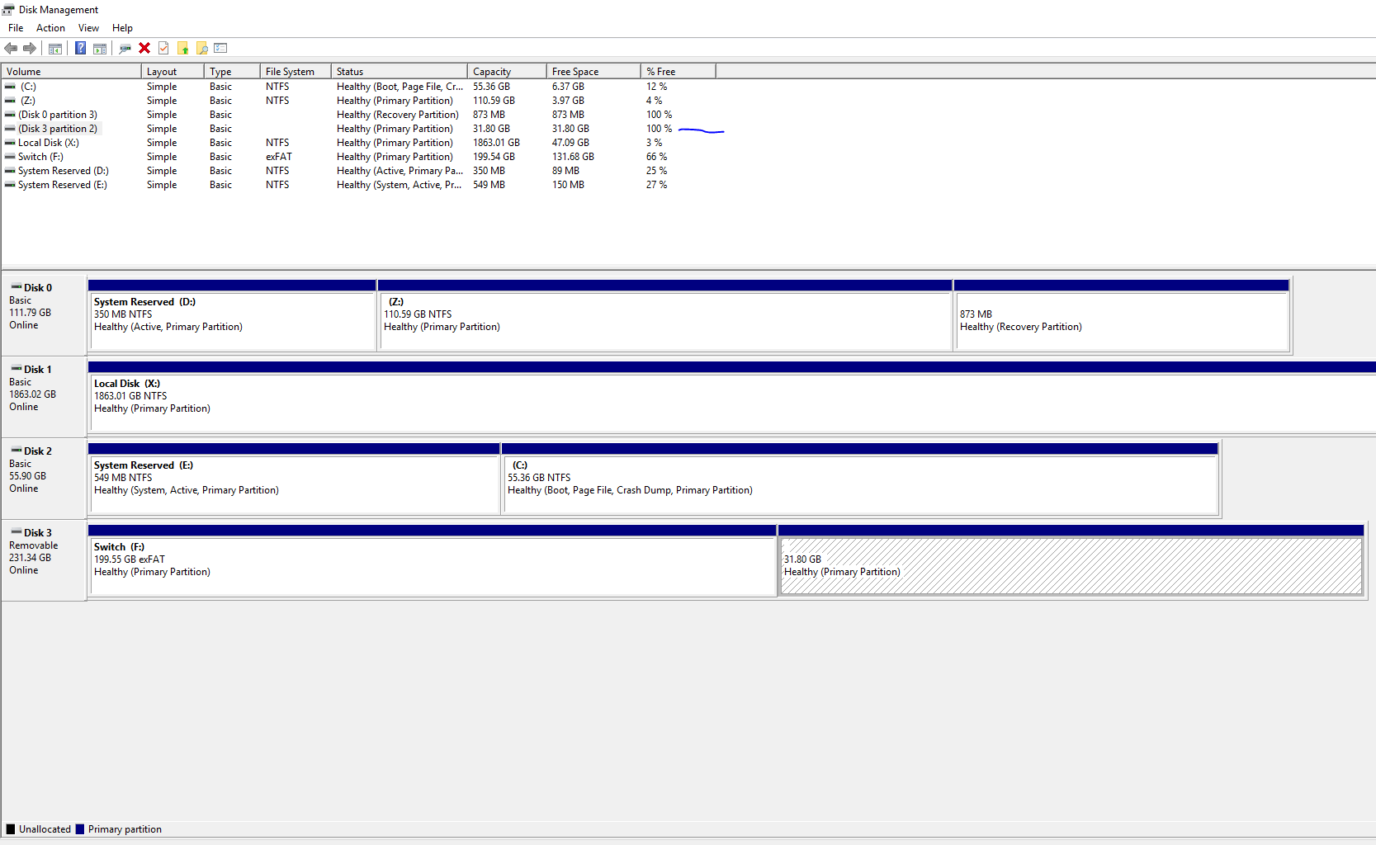Select the 873 MB Recovery Partition block
This screenshot has height=845, width=1376.
[x=1122, y=315]
